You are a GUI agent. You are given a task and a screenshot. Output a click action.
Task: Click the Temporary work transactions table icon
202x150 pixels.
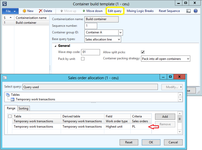[x=12, y=99]
